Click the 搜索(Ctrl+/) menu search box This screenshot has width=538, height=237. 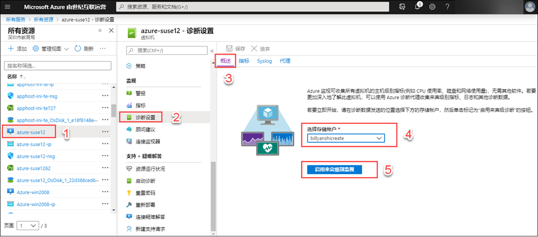[167, 50]
